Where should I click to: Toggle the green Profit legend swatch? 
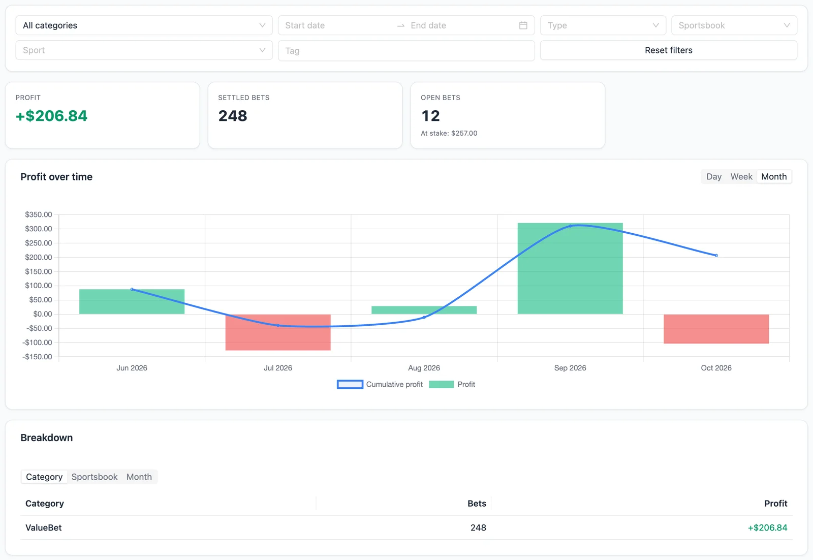click(441, 385)
